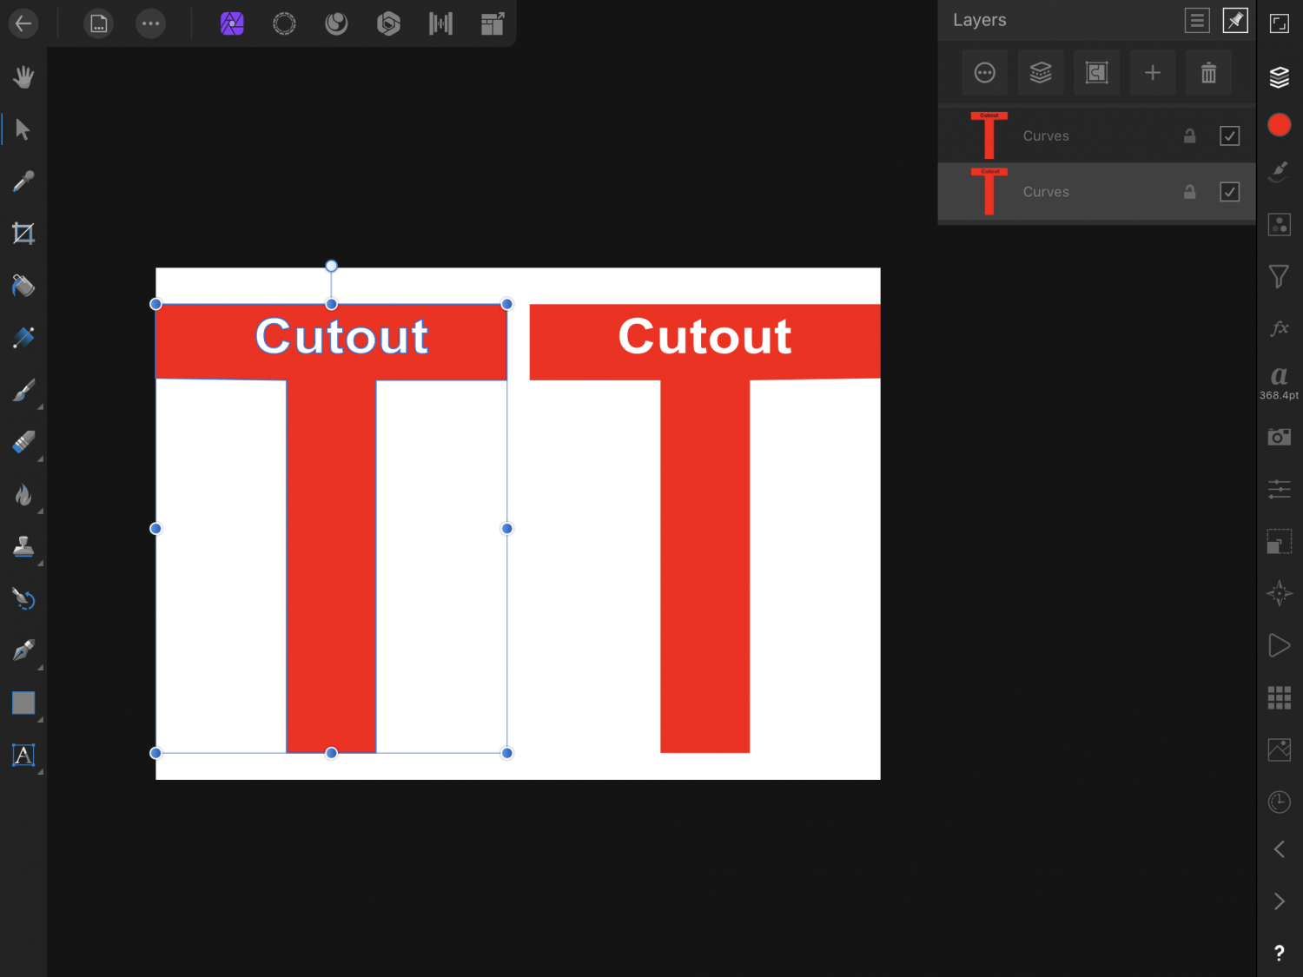Screen dimensions: 1303x977
Task: Open the document menu icon
Action: (99, 23)
